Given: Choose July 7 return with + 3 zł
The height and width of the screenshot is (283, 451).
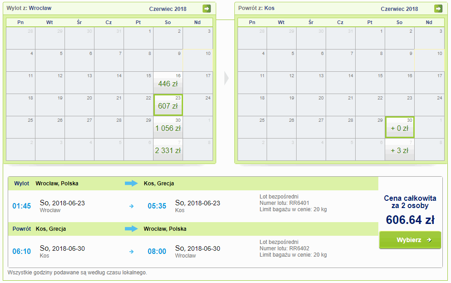Looking at the screenshot, I should pos(400,150).
